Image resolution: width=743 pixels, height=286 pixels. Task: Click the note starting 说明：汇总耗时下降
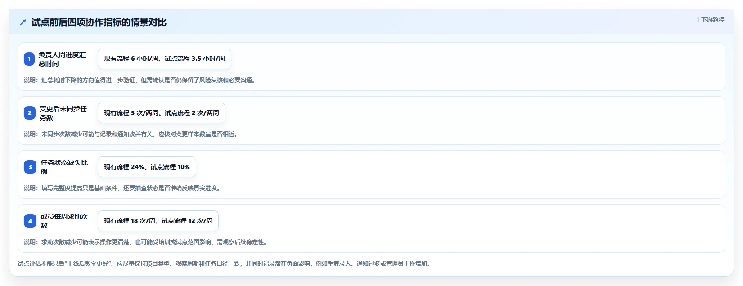(141, 80)
